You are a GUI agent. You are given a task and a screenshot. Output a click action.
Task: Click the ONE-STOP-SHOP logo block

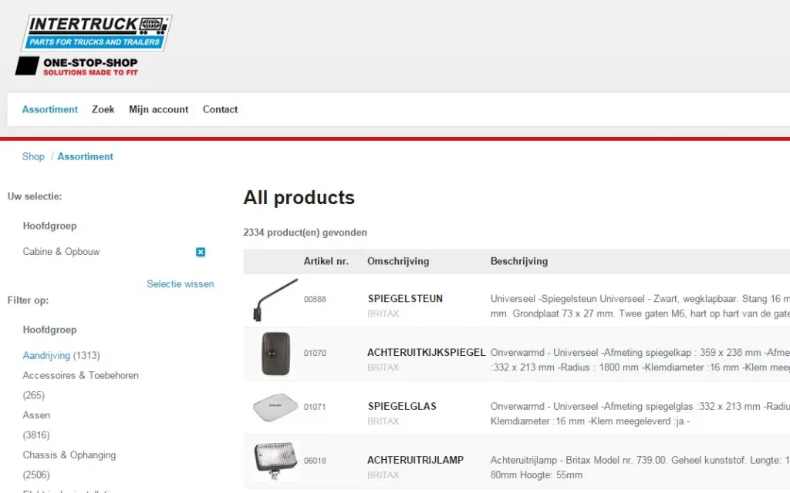click(75, 65)
